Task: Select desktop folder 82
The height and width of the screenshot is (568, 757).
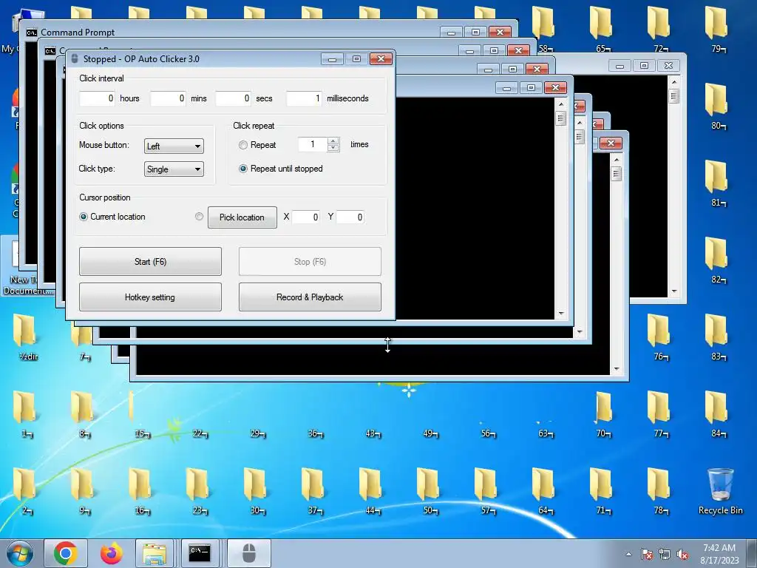Action: tap(717, 260)
